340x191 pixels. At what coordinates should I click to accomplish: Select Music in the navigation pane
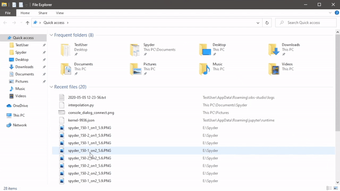(x=20, y=89)
